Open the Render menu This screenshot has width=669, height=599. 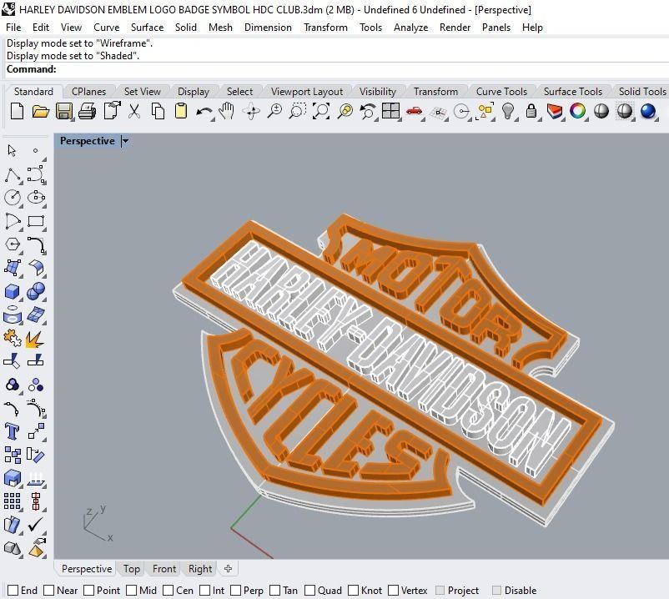pos(455,28)
